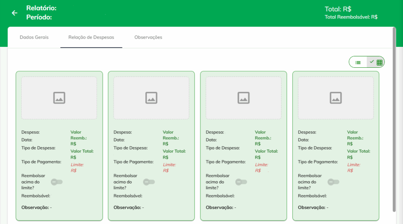Click the vertical scrollbar on the right
The height and width of the screenshot is (224, 403).
coord(394,118)
